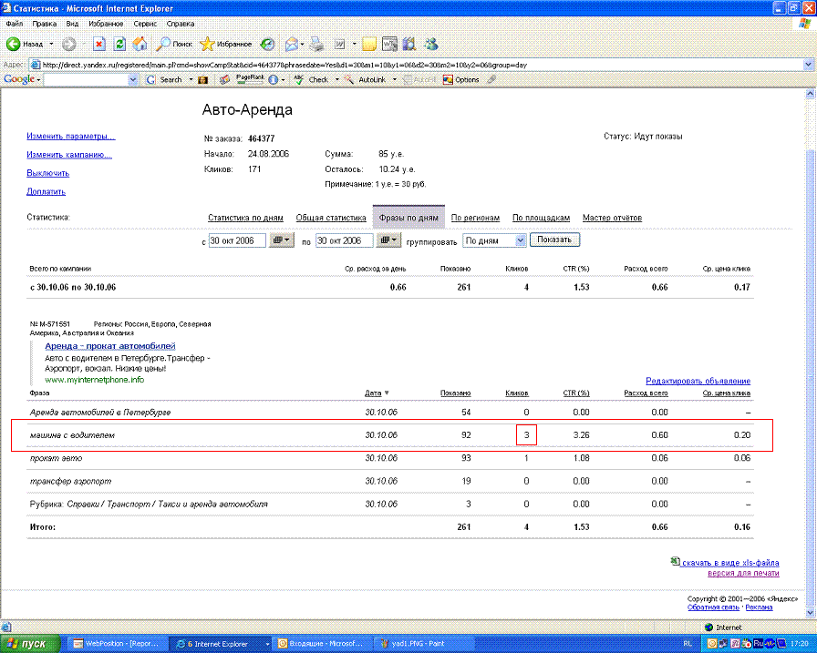Go to the Home page icon

click(x=140, y=43)
